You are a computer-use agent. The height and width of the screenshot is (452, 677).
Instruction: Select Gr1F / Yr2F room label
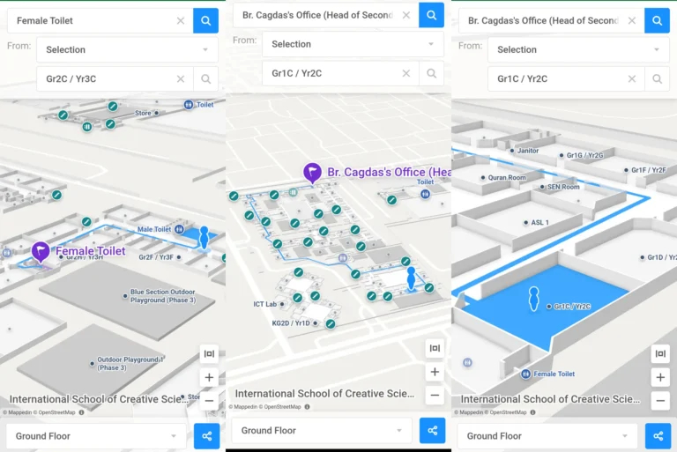(649, 170)
